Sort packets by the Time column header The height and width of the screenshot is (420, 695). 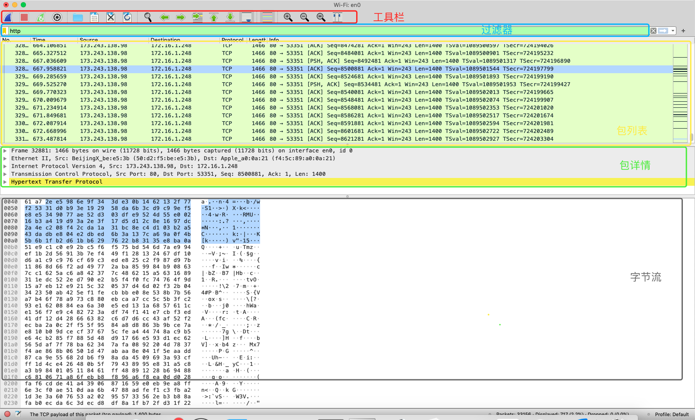(x=54, y=40)
